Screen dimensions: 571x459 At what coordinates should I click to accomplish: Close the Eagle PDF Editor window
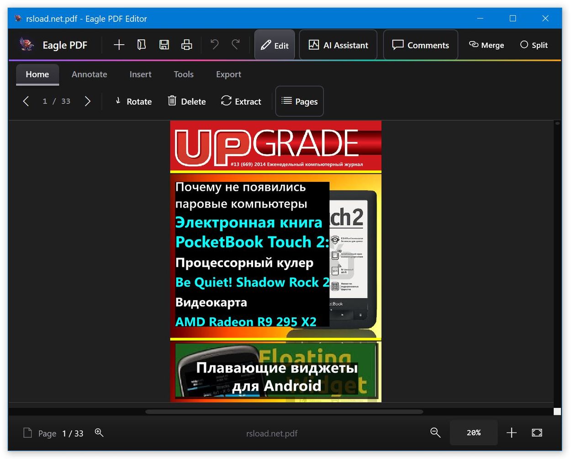(x=545, y=18)
